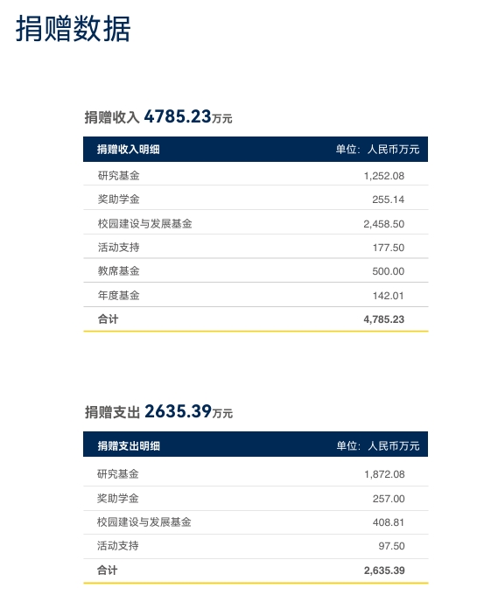Image resolution: width=491 pixels, height=616 pixels.
Task: Select the 活动支持 177.50 income row
Action: pos(256,247)
